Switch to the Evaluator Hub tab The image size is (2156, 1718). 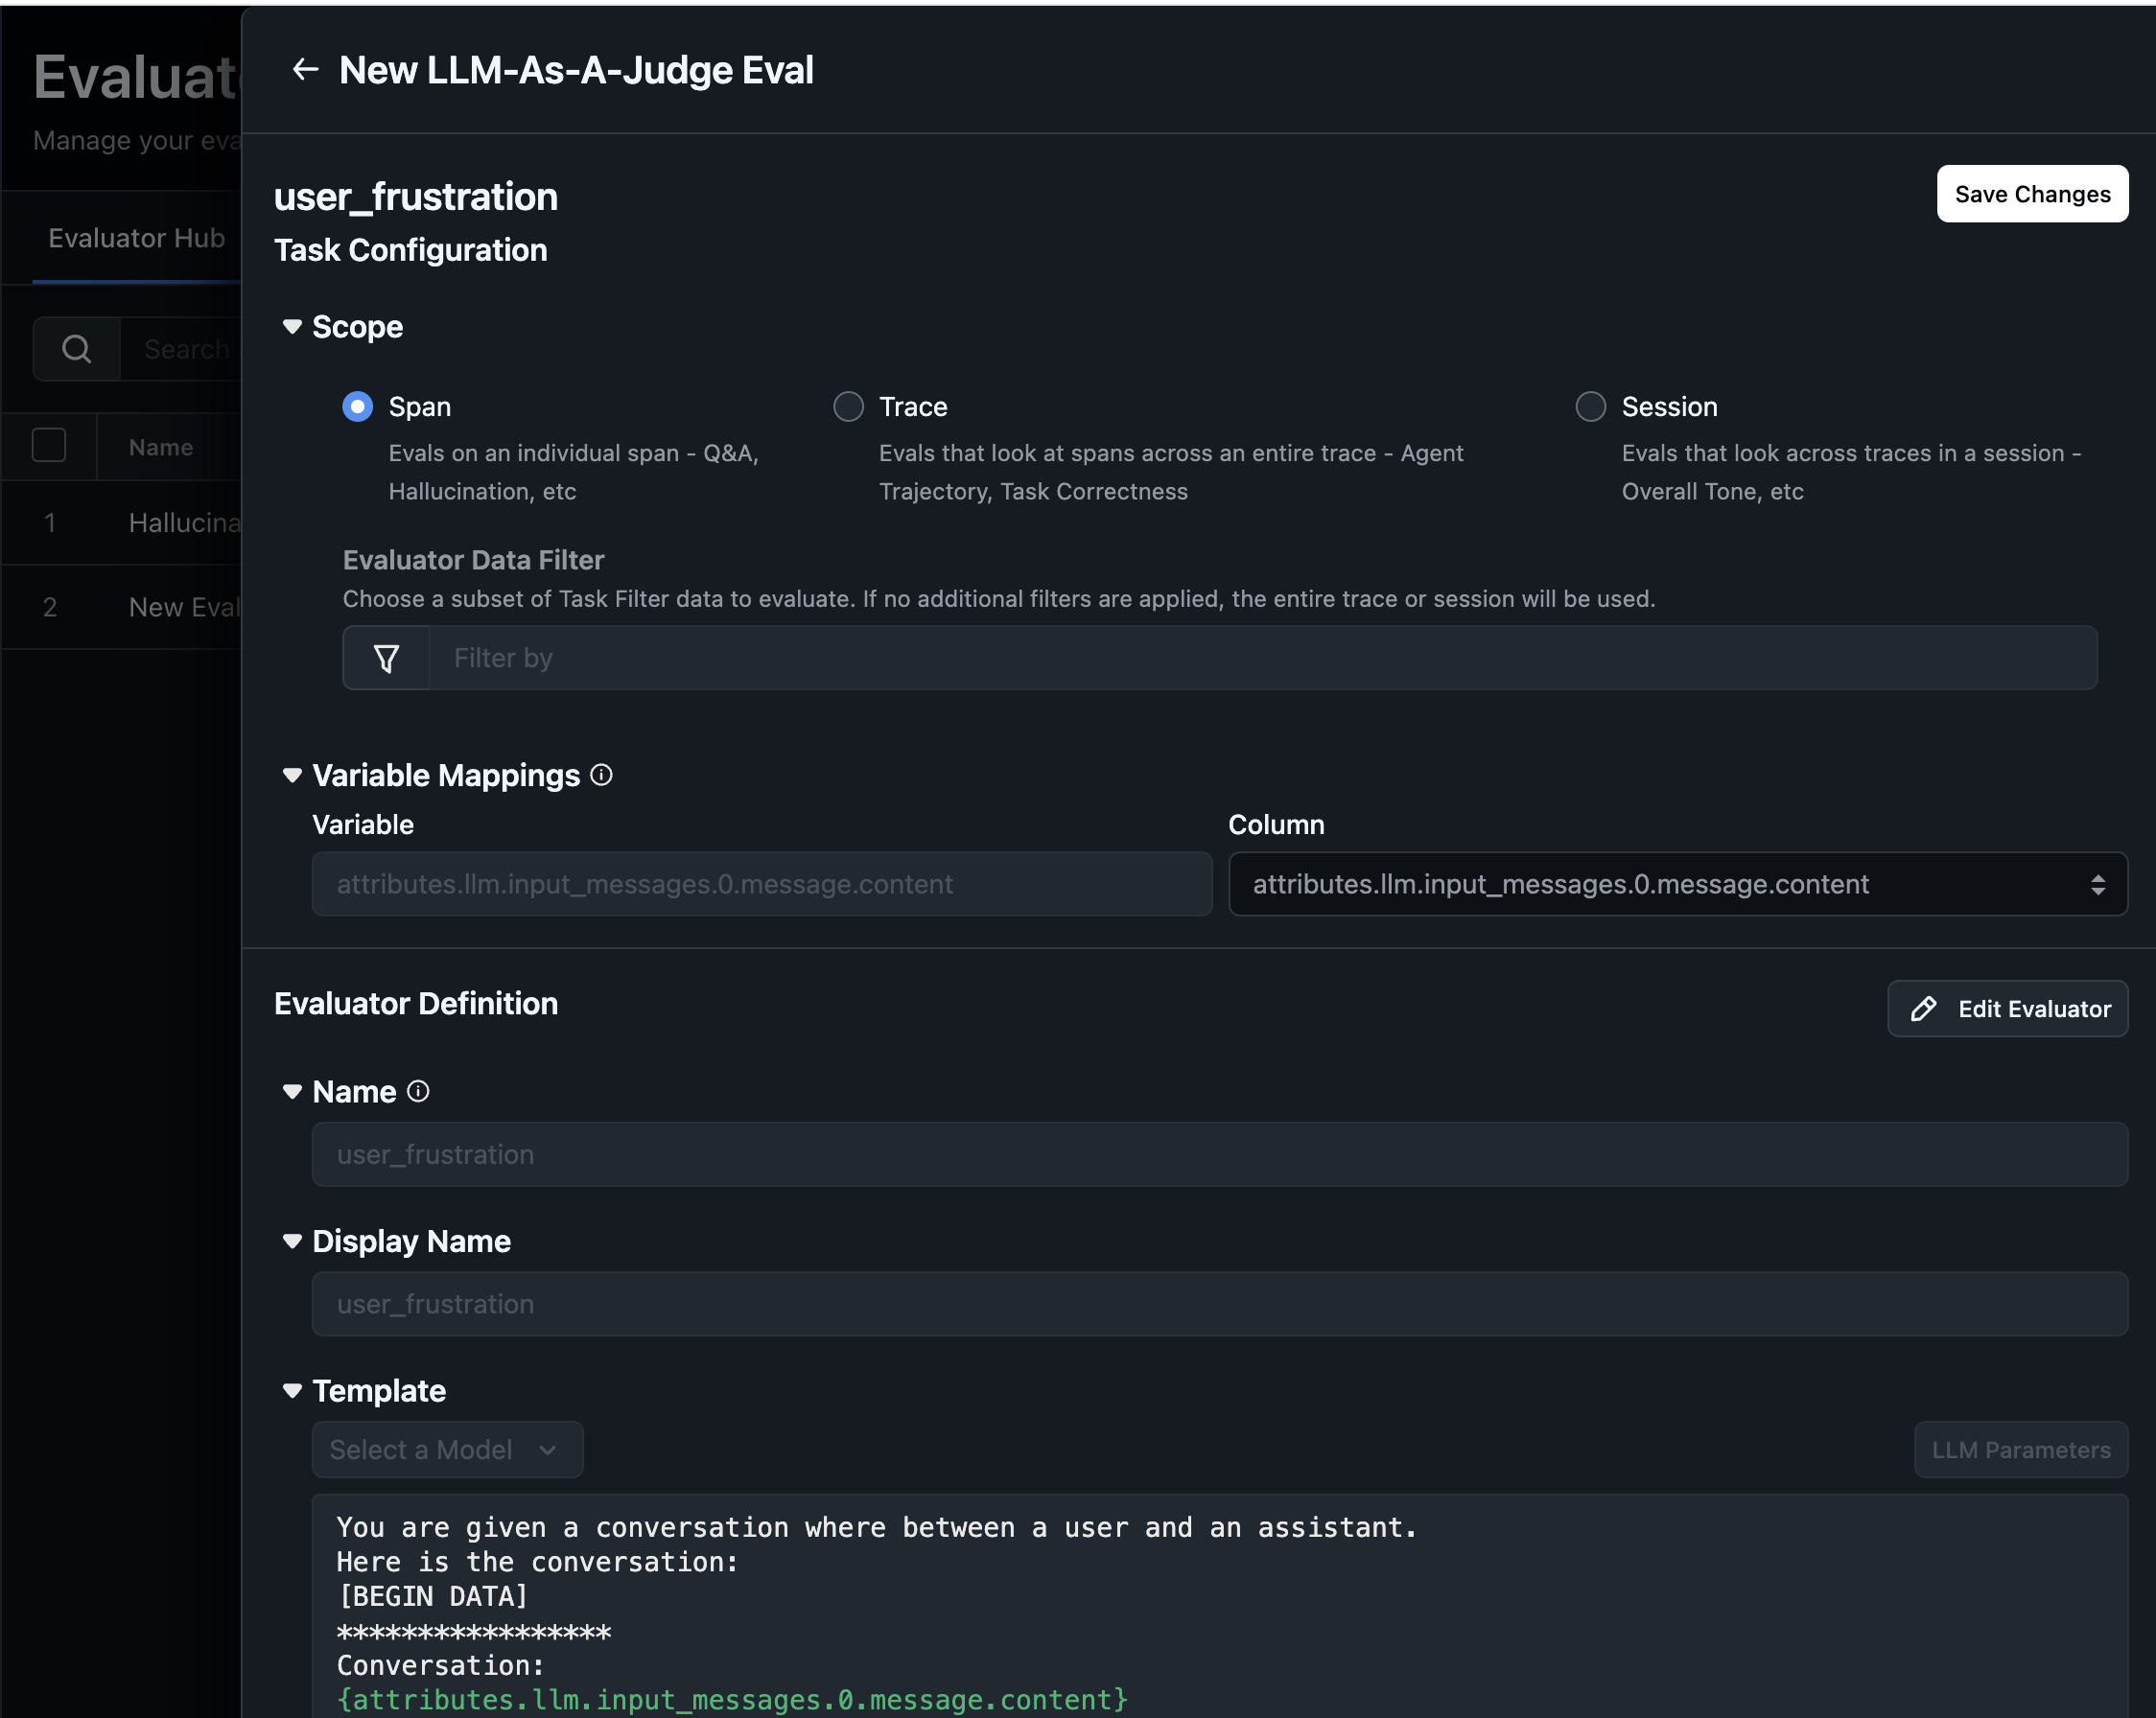point(137,238)
